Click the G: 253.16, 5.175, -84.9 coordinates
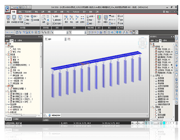Screen dimensions: 180x140 pos(111,123)
